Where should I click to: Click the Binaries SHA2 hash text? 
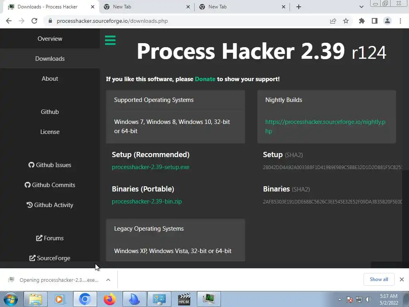pyautogui.click(x=333, y=202)
